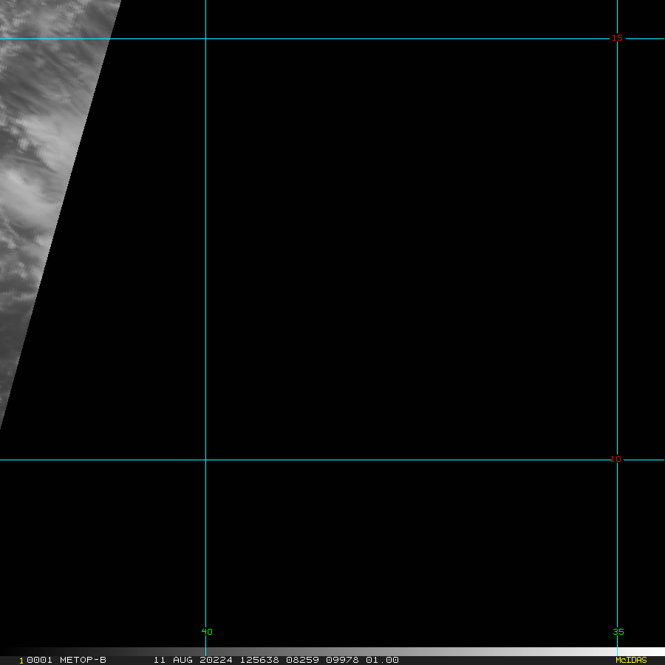The width and height of the screenshot is (665, 665).
Task: Click the intersection of 40 and 15 gridlines
Action: [x=205, y=38]
